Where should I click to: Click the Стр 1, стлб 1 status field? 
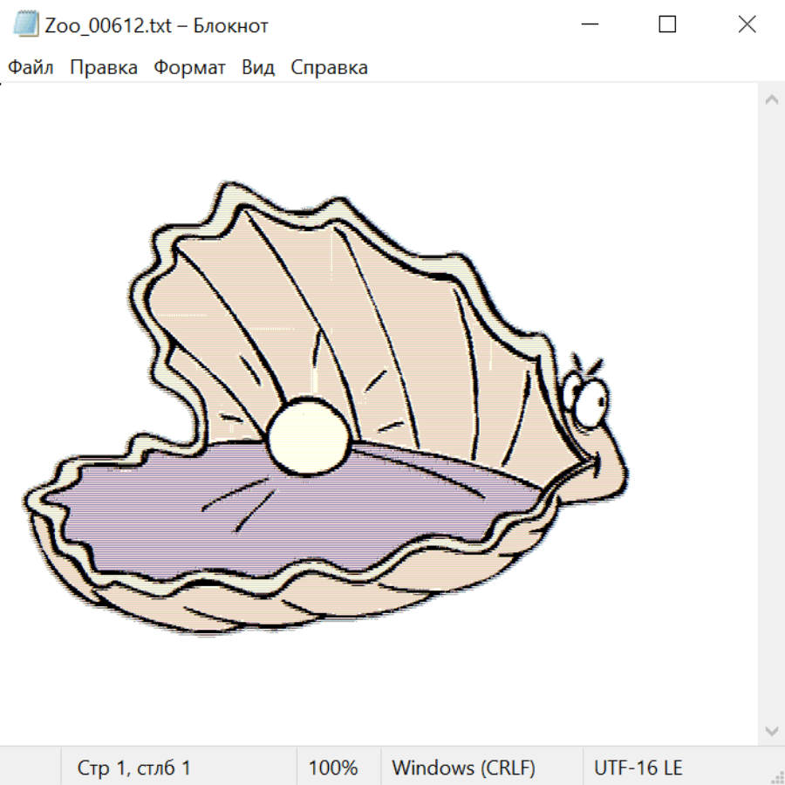[133, 768]
